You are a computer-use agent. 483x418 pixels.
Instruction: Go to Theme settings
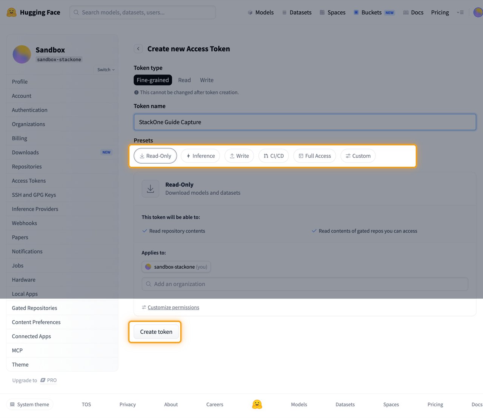62,365
